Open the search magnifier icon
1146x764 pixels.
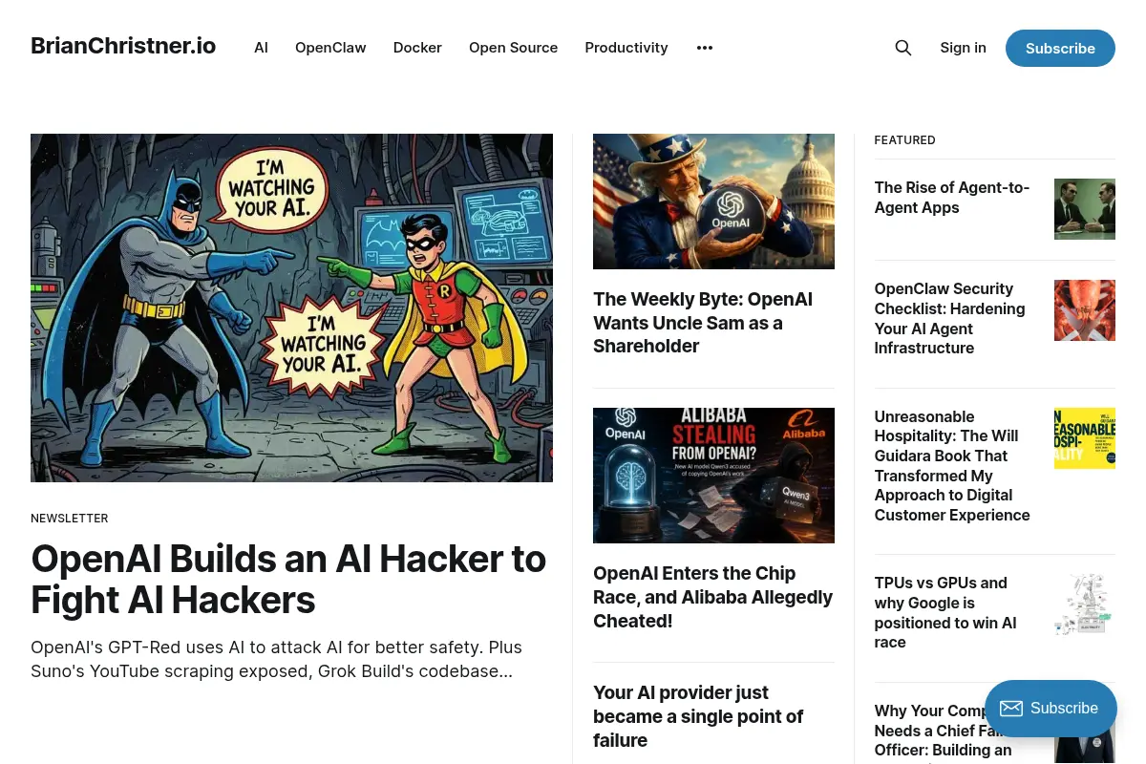[902, 48]
